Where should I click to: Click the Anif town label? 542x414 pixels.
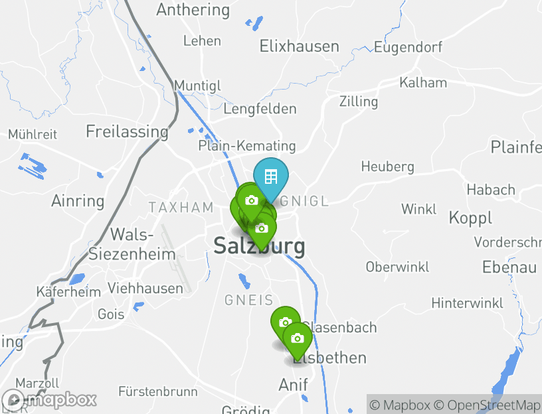(x=293, y=385)
